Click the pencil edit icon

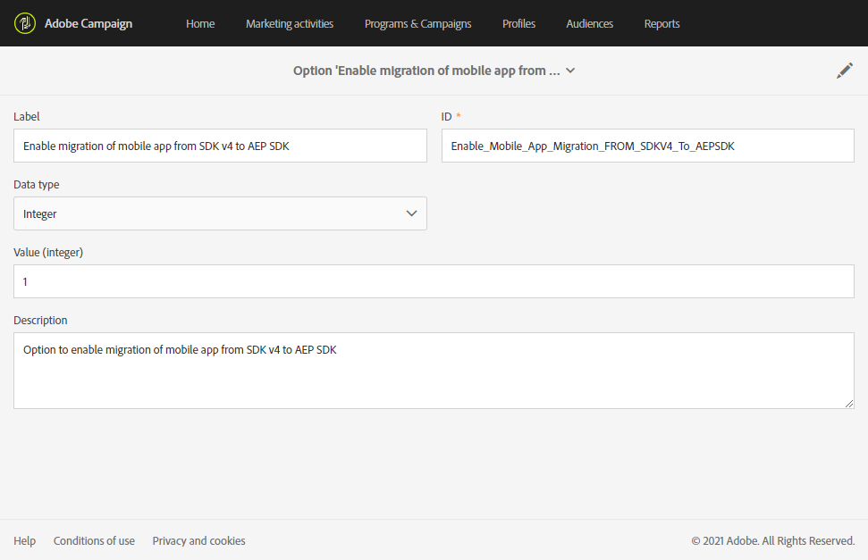tap(844, 71)
